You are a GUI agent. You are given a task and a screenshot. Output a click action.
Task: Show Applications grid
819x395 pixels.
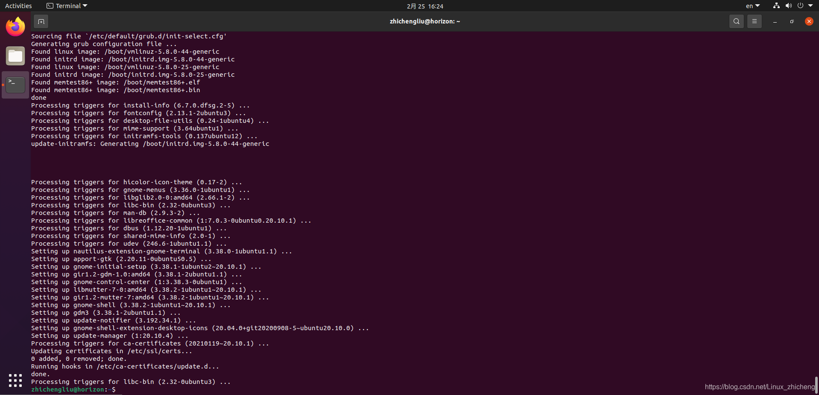[x=15, y=380]
